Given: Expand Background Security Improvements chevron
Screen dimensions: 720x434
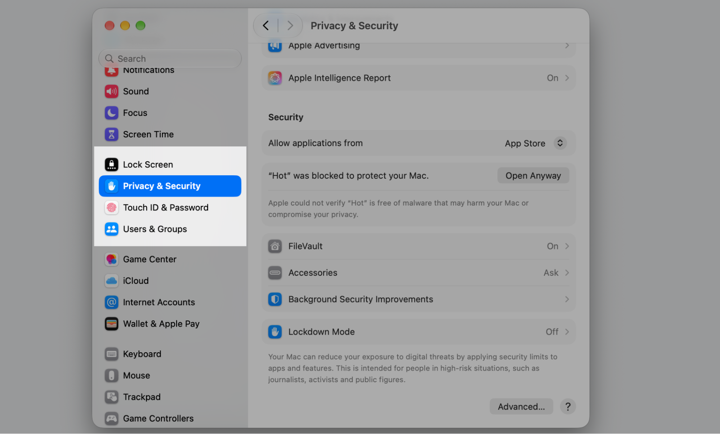Looking at the screenshot, I should [567, 299].
